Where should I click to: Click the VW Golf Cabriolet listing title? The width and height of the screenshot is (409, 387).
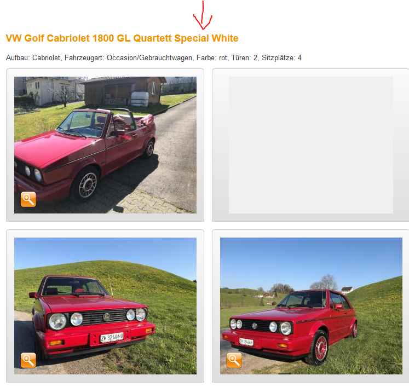[122, 38]
